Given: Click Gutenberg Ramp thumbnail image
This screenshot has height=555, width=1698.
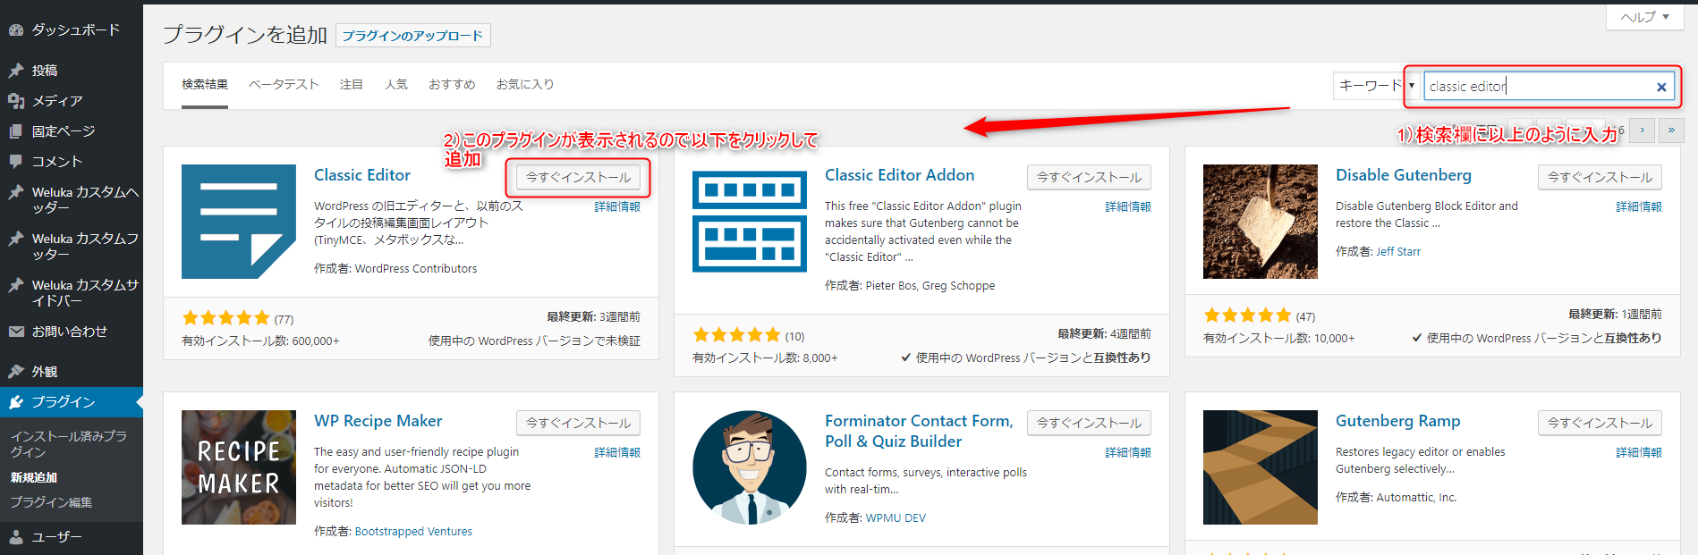Looking at the screenshot, I should pos(1261,467).
